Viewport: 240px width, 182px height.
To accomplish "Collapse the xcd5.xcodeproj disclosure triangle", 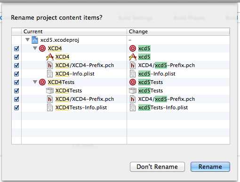I will coord(28,40).
